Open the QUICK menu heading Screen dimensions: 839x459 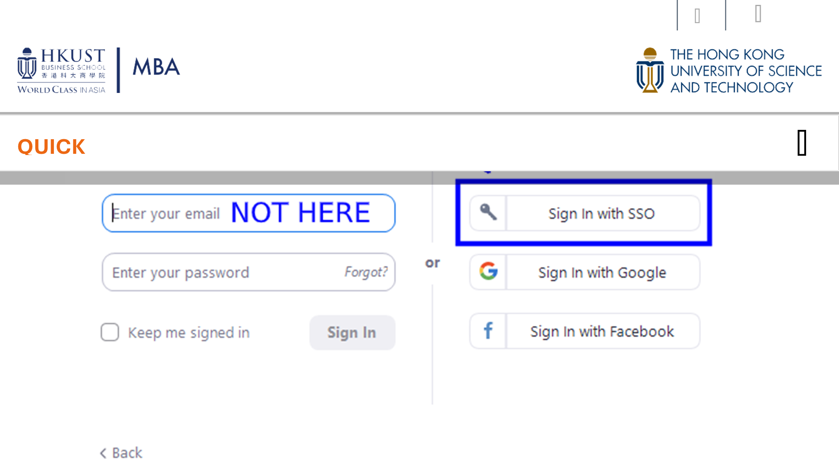(52, 147)
